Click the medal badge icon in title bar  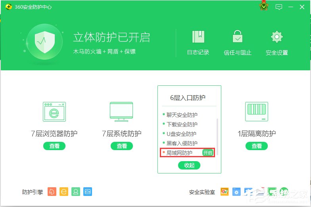264,7
